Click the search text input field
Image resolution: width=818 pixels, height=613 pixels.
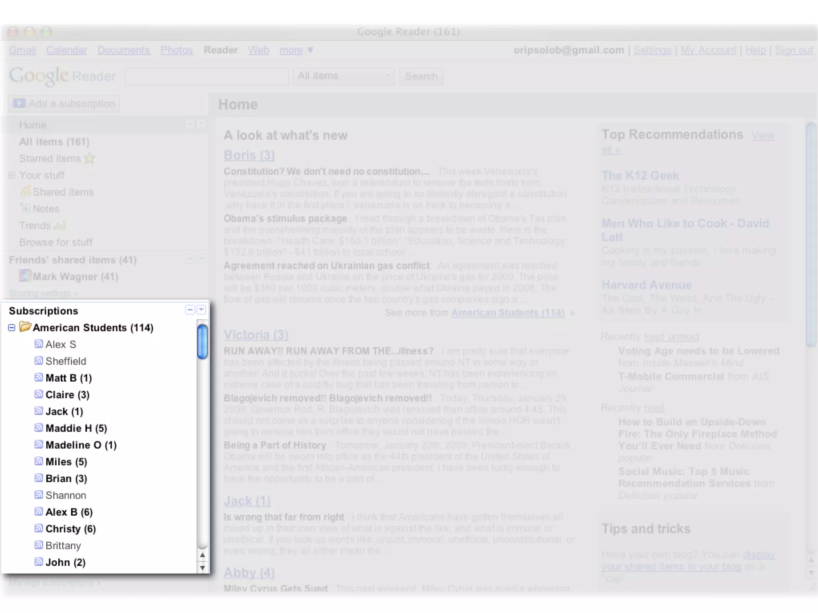(x=206, y=76)
